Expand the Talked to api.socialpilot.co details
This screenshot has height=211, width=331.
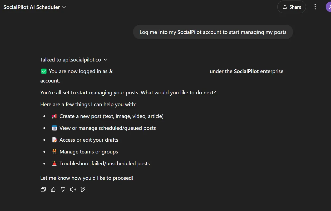[105, 60]
